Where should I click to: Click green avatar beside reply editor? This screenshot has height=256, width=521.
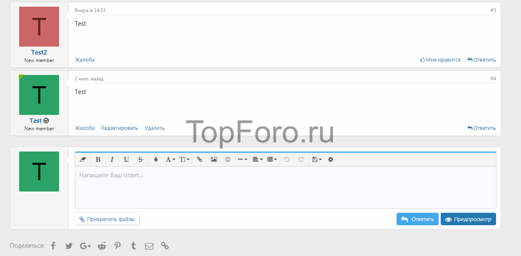(39, 171)
